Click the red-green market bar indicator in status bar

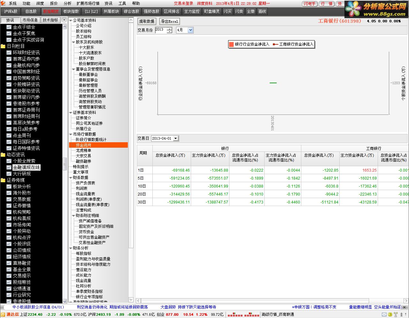[243, 314]
